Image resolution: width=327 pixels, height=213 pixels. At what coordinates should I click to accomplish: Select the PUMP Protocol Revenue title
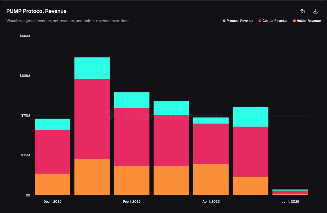pos(36,11)
